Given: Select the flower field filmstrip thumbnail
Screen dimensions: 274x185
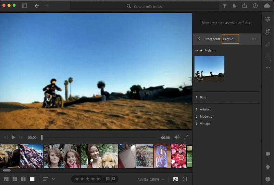Looking at the screenshot, I should pos(145,156).
